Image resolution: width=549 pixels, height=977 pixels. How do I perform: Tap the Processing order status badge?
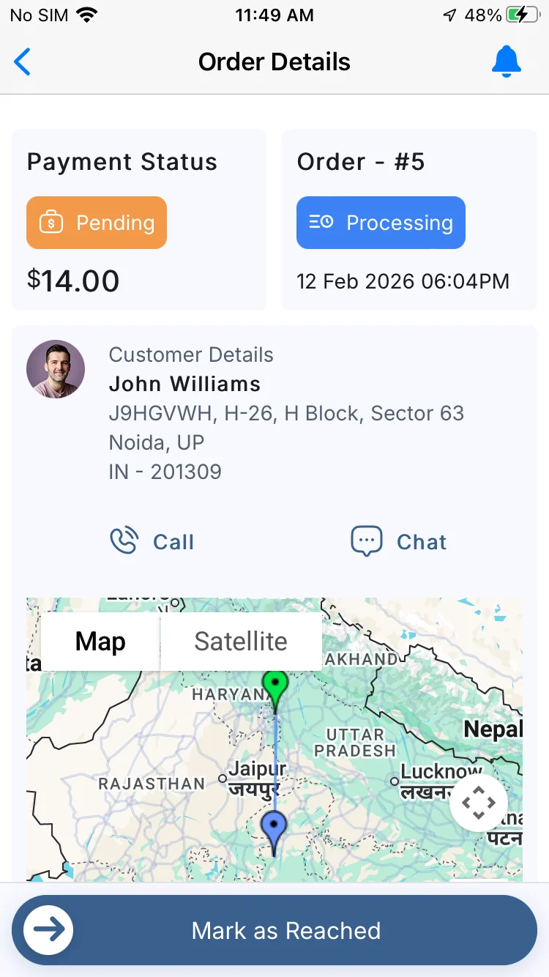tap(381, 223)
